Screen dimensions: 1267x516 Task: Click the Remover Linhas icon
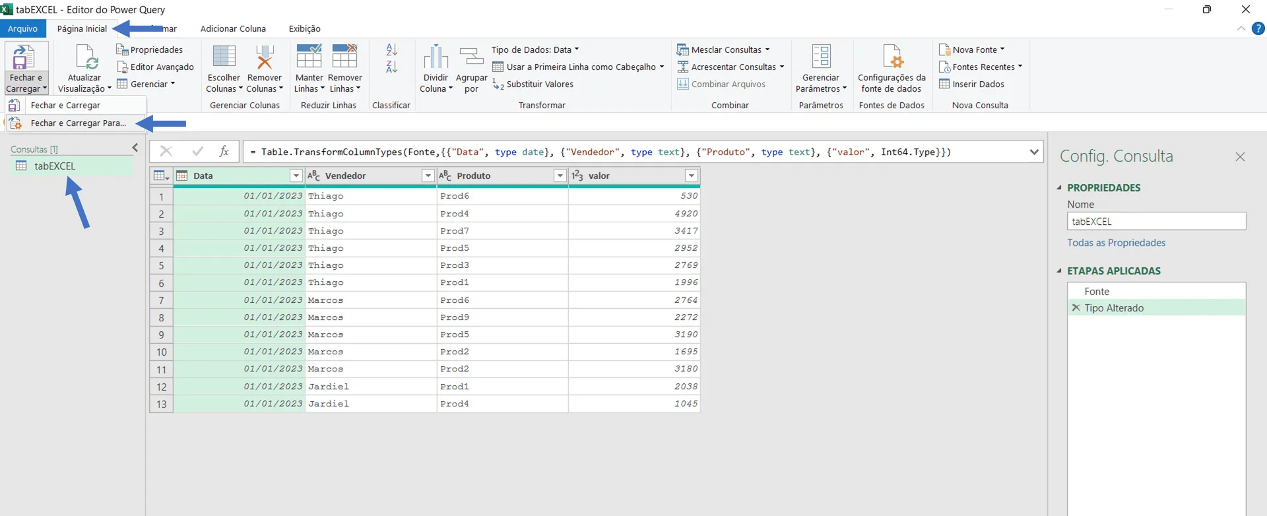pos(344,57)
